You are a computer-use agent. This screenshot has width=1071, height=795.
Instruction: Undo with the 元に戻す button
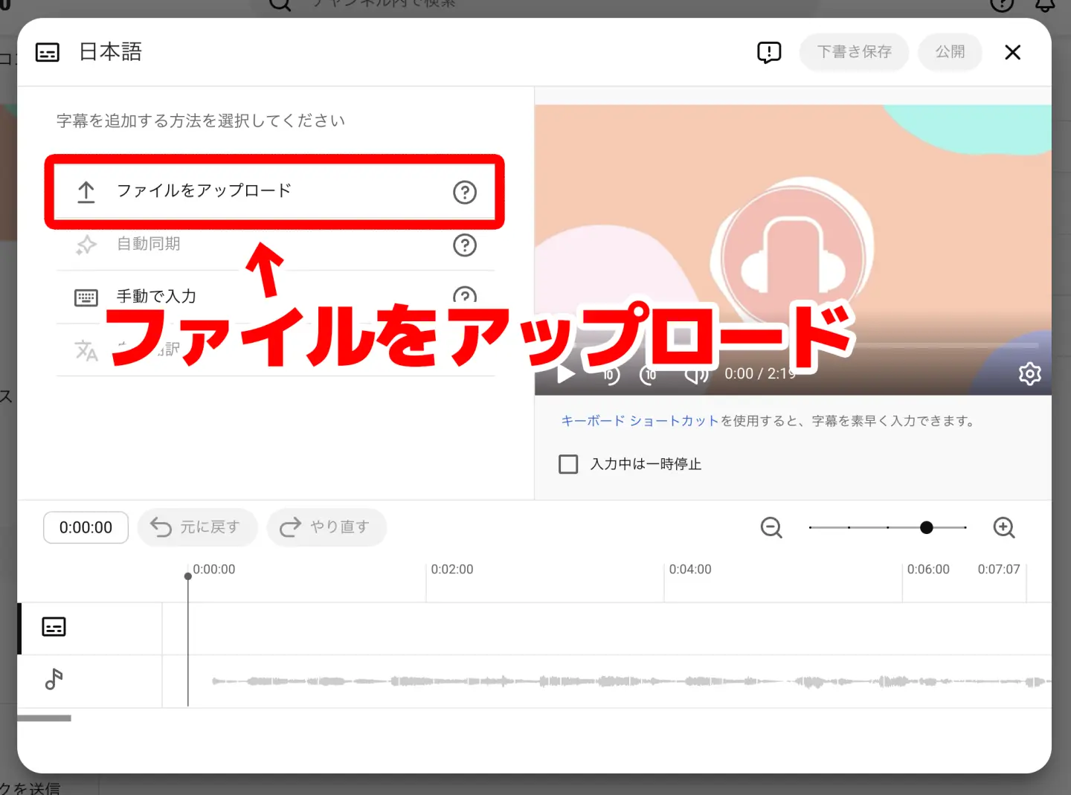pyautogui.click(x=197, y=527)
